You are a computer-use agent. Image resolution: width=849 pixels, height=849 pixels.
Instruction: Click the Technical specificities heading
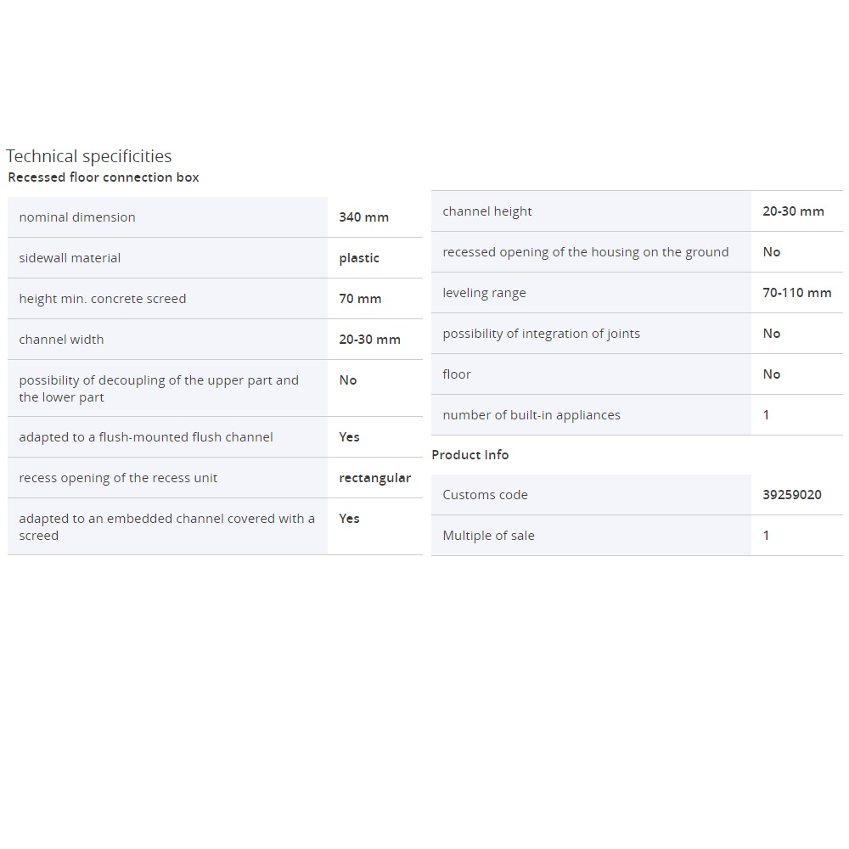click(88, 156)
